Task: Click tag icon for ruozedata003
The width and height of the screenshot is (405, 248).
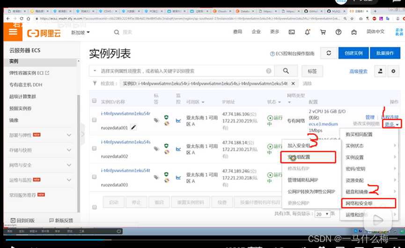Action: (x=156, y=177)
